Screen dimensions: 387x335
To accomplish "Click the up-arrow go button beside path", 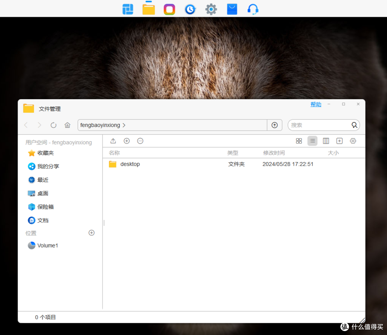I will tap(274, 125).
